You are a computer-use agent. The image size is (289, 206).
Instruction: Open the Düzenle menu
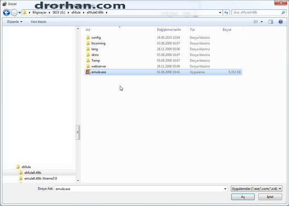click(15, 22)
